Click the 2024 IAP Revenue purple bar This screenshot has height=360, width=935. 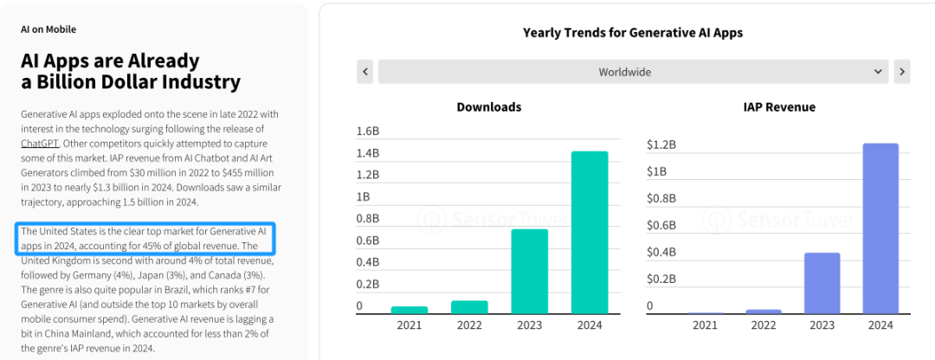point(880,228)
